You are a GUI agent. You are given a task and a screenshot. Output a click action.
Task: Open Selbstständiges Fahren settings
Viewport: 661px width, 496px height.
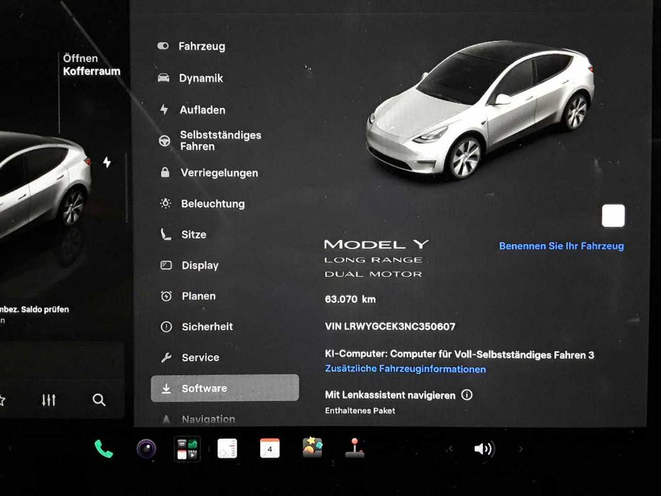pyautogui.click(x=221, y=141)
